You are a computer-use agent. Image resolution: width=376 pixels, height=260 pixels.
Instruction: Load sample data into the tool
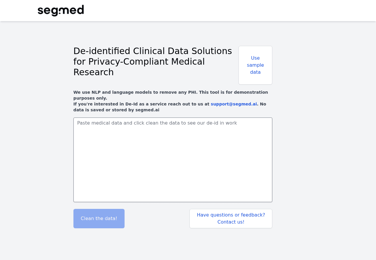[x=255, y=65]
